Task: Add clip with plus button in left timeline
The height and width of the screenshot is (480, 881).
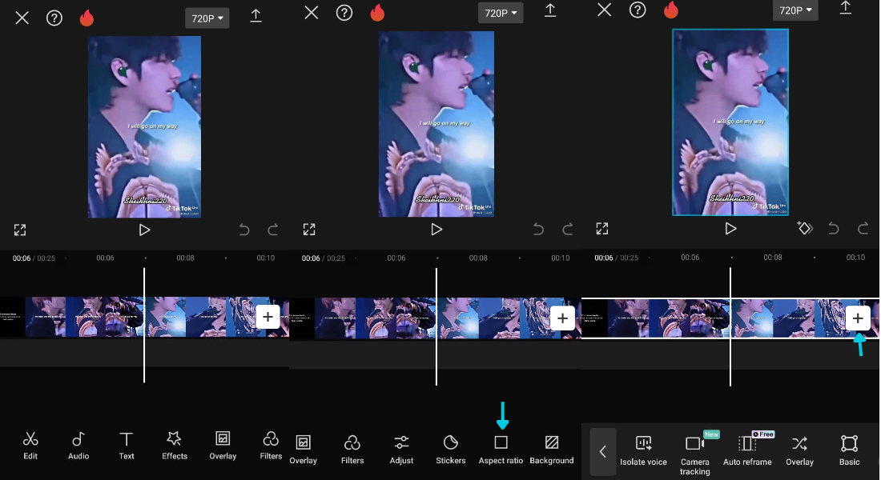Action: coord(268,317)
